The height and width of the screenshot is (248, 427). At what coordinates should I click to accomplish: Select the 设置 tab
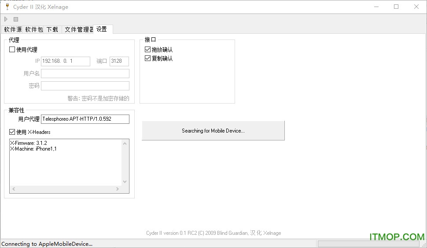(x=102, y=29)
